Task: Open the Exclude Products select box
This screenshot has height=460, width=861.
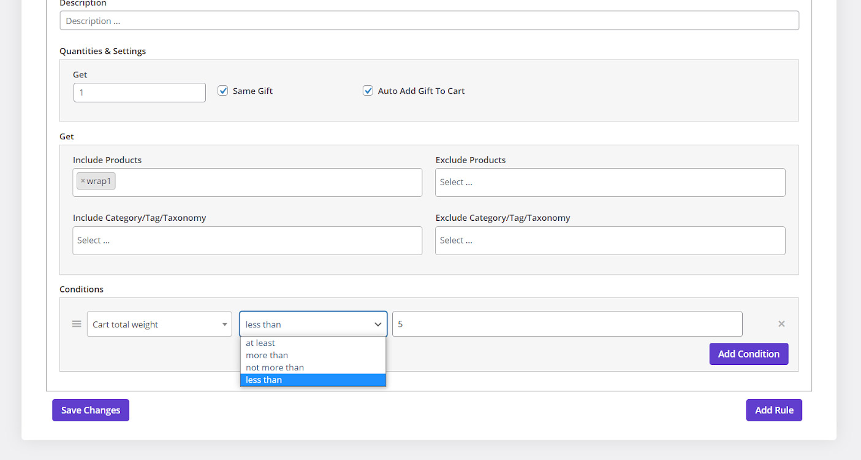Action: pyautogui.click(x=610, y=182)
